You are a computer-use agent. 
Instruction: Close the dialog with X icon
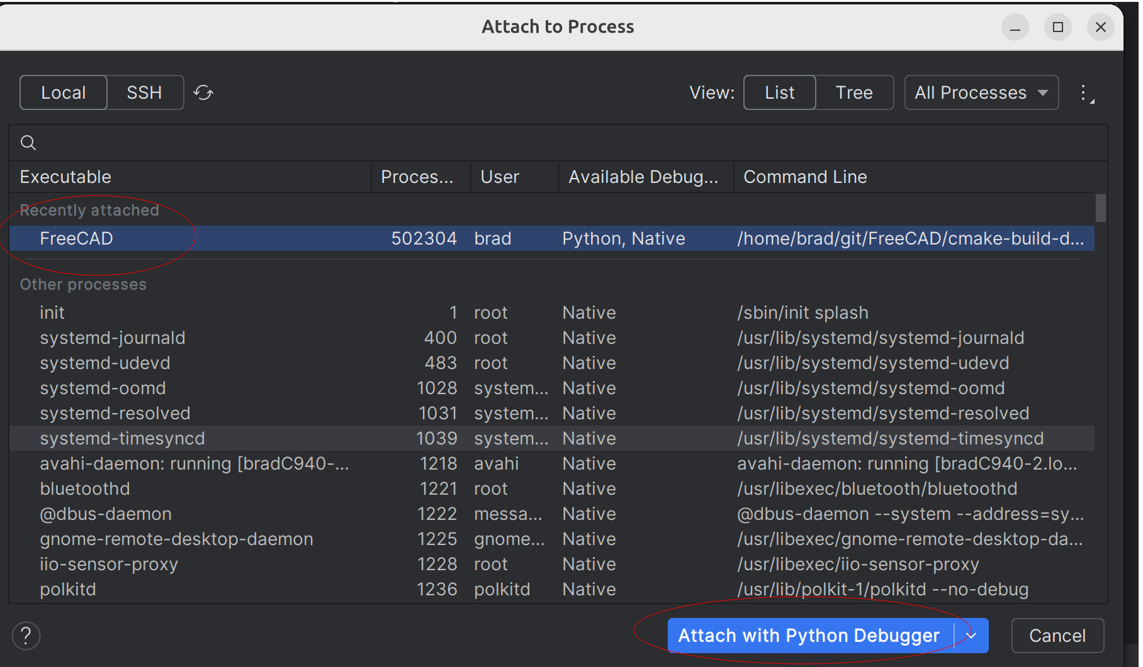1100,28
